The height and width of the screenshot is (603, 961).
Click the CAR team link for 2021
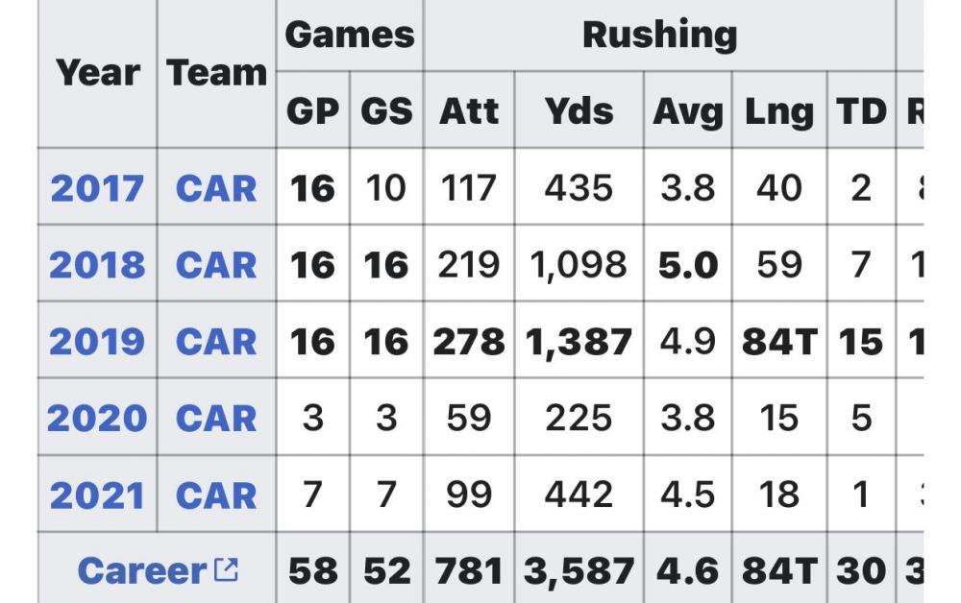coord(216,495)
